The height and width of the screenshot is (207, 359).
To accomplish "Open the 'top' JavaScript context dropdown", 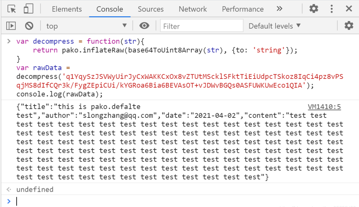I will (86, 26).
